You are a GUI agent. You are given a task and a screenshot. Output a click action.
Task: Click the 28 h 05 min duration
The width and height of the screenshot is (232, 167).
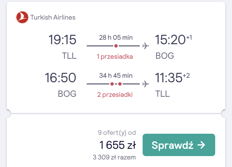[x=116, y=37]
